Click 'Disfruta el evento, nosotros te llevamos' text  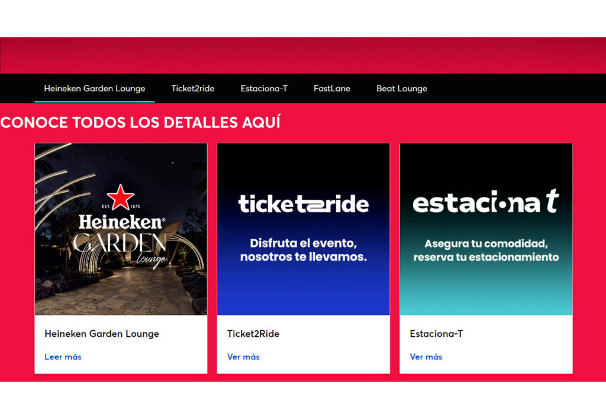304,250
